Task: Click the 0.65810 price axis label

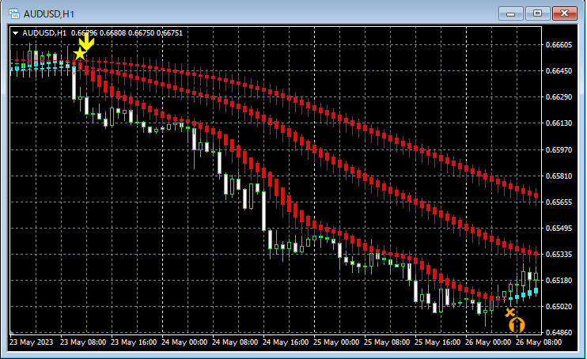Action: (559, 176)
